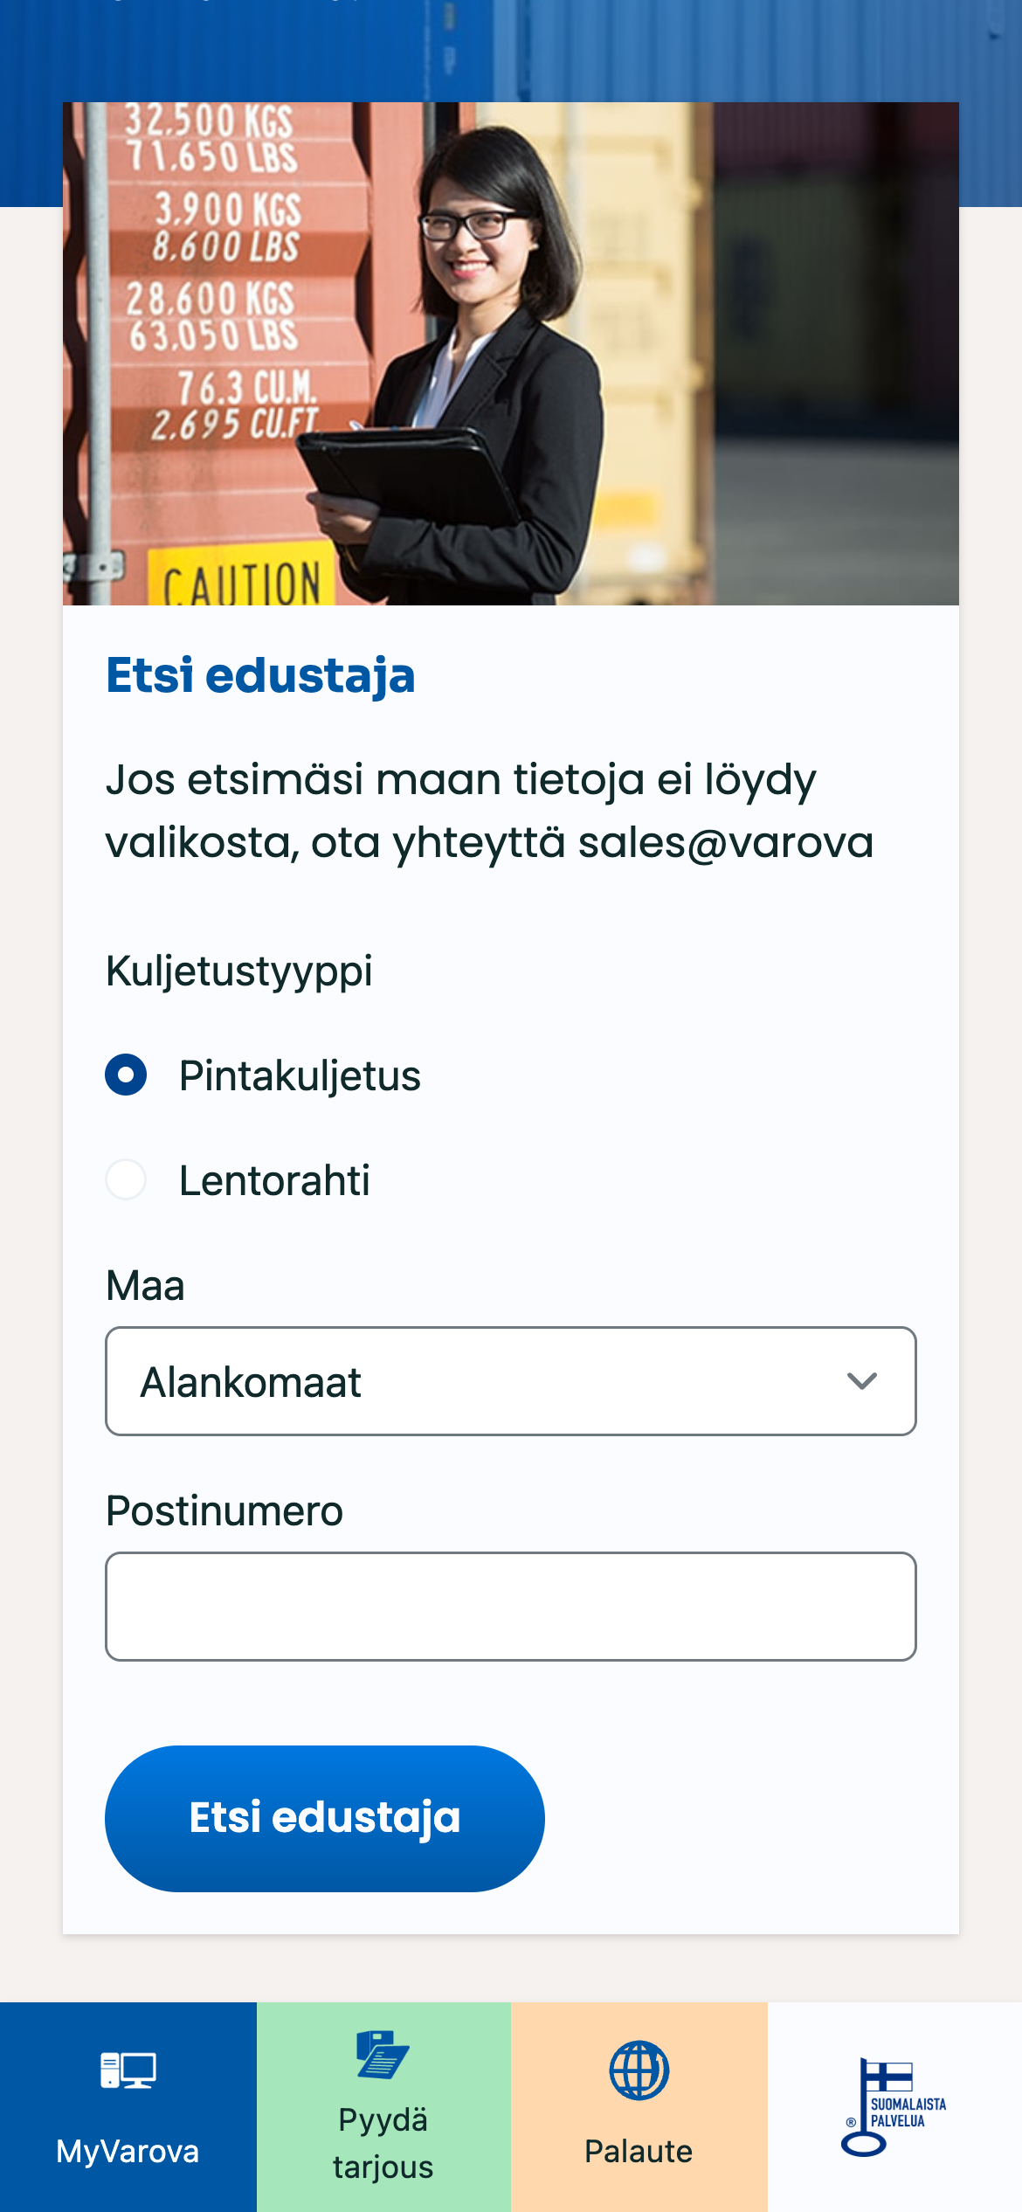Expand the Maa dropdown chevron arrow
The image size is (1022, 2212).
pos(862,1381)
